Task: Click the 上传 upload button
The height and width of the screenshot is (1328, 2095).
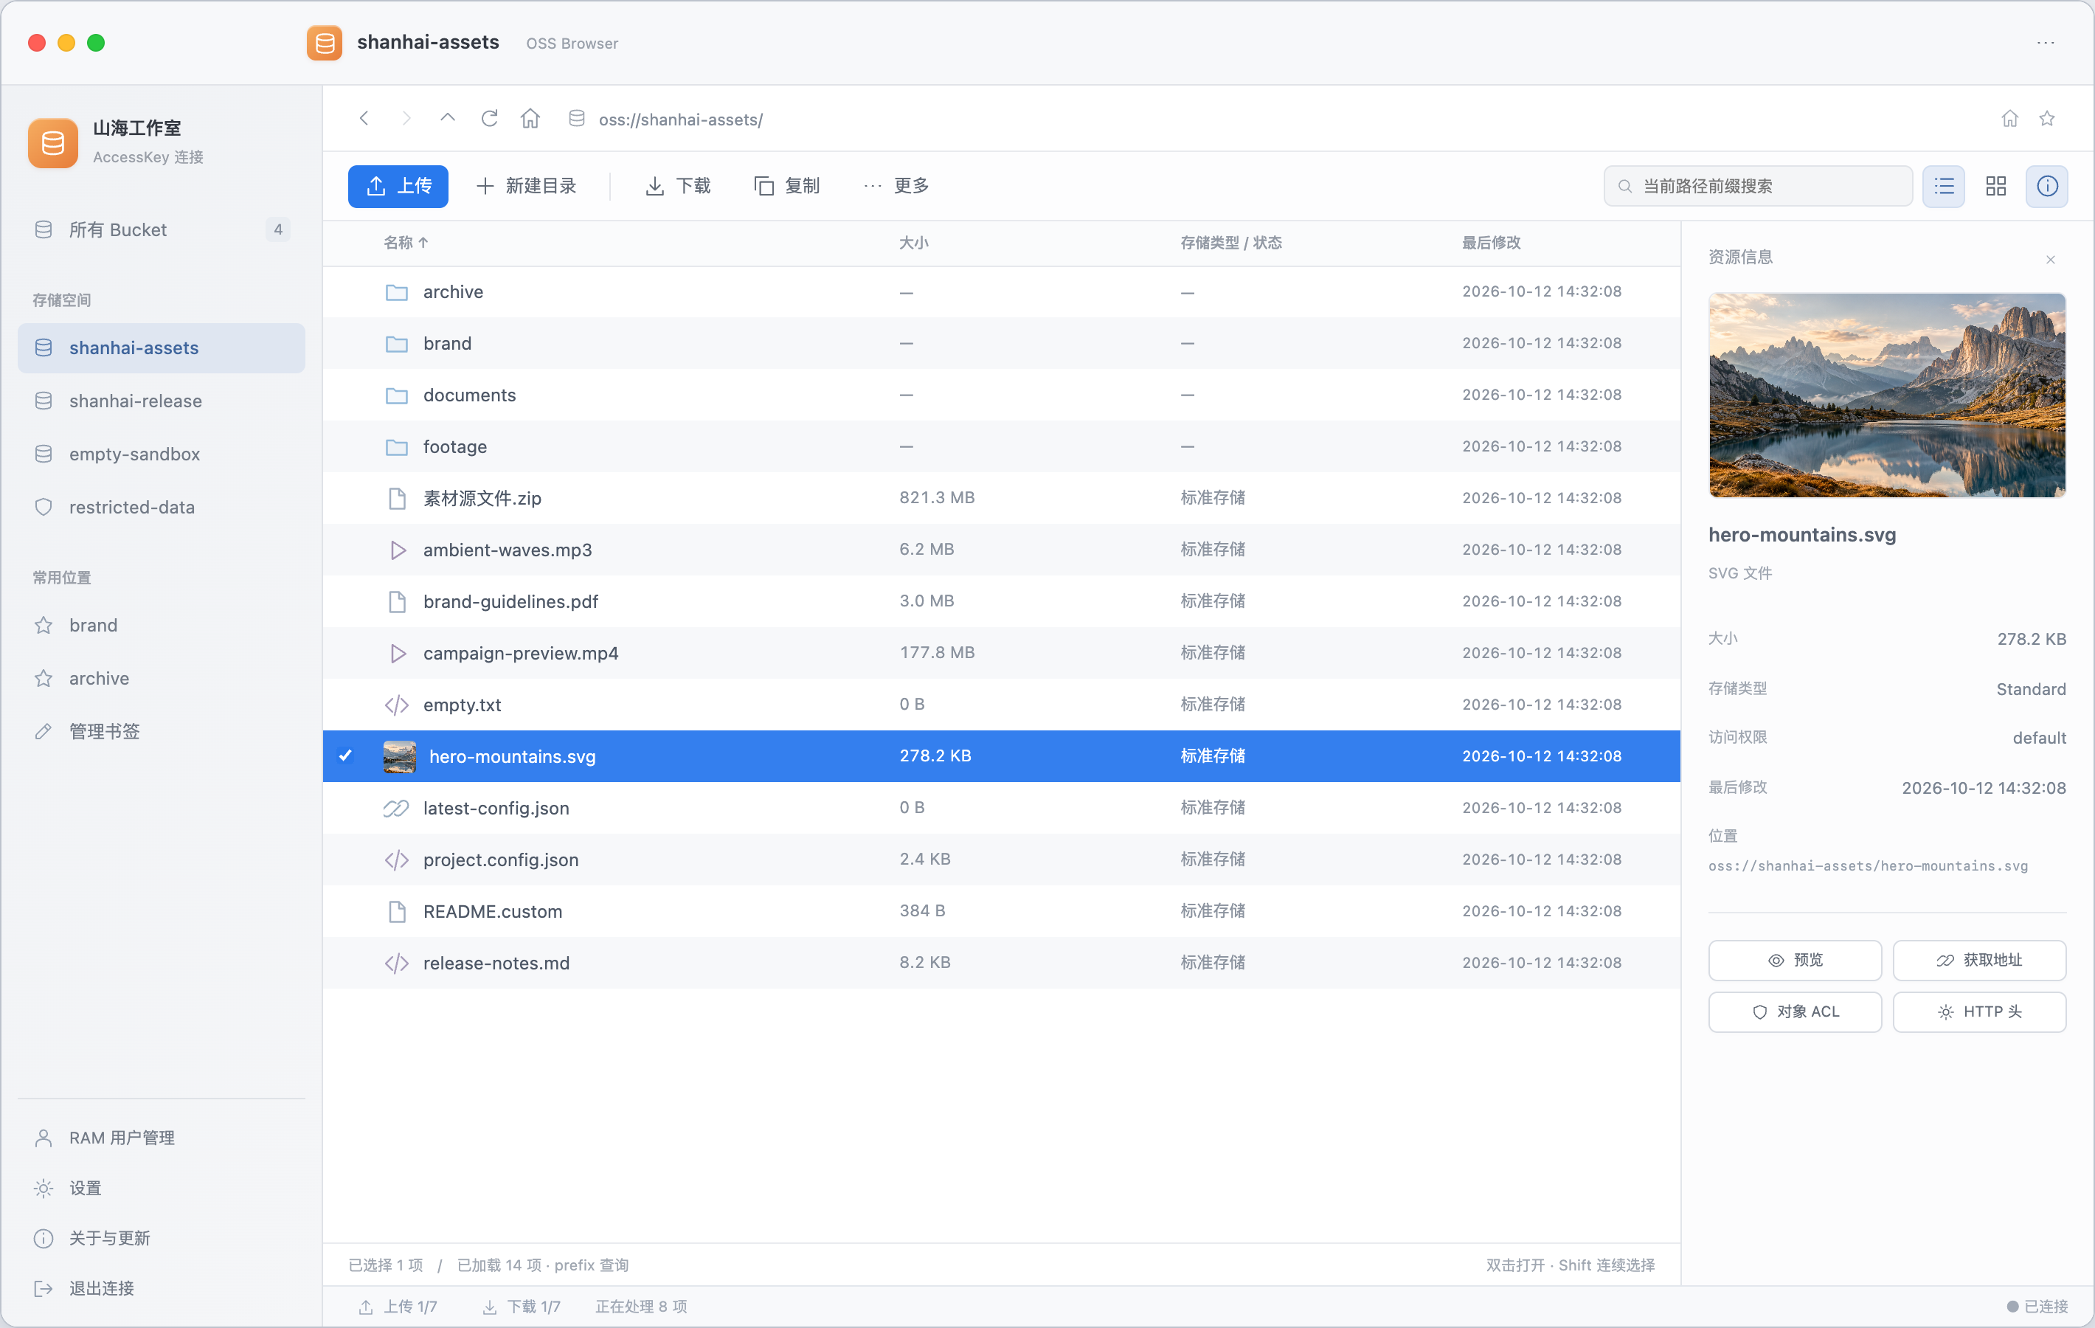Action: 398,186
